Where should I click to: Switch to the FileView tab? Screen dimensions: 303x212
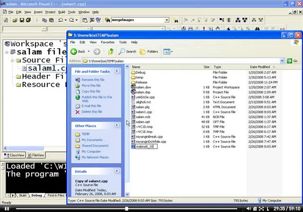[36, 155]
